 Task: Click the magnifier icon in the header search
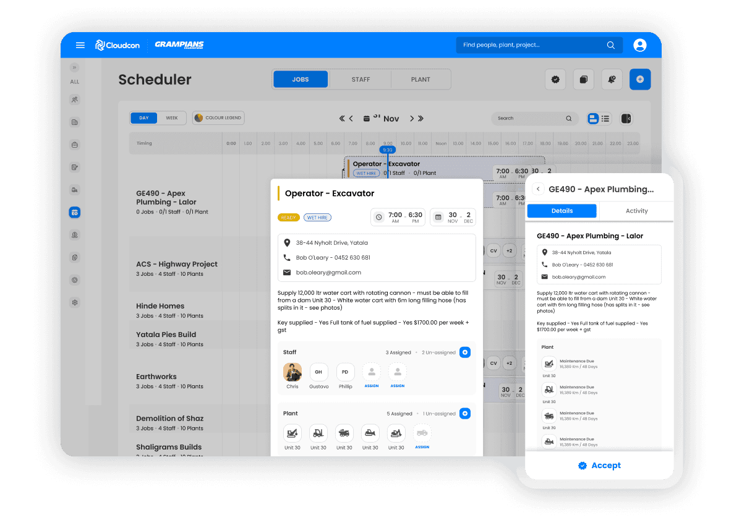pos(611,45)
